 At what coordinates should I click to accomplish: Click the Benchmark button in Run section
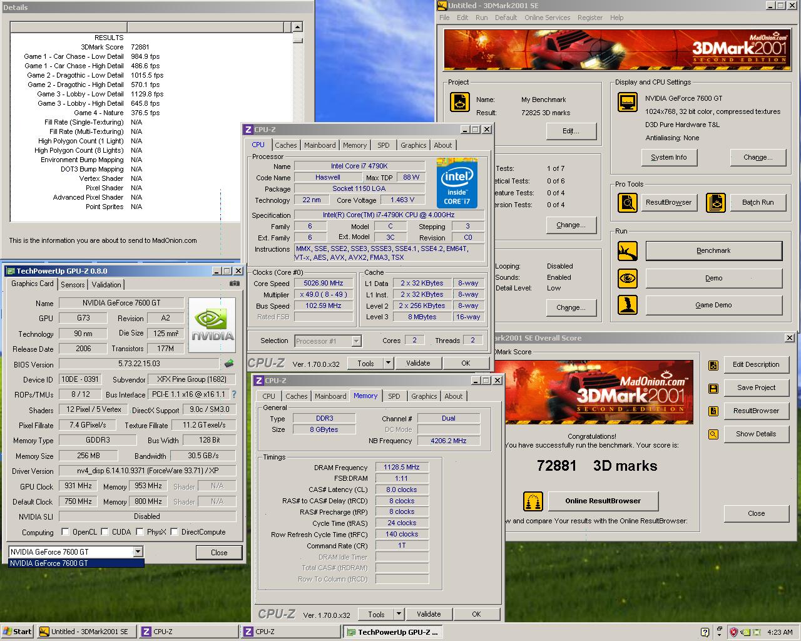click(714, 250)
